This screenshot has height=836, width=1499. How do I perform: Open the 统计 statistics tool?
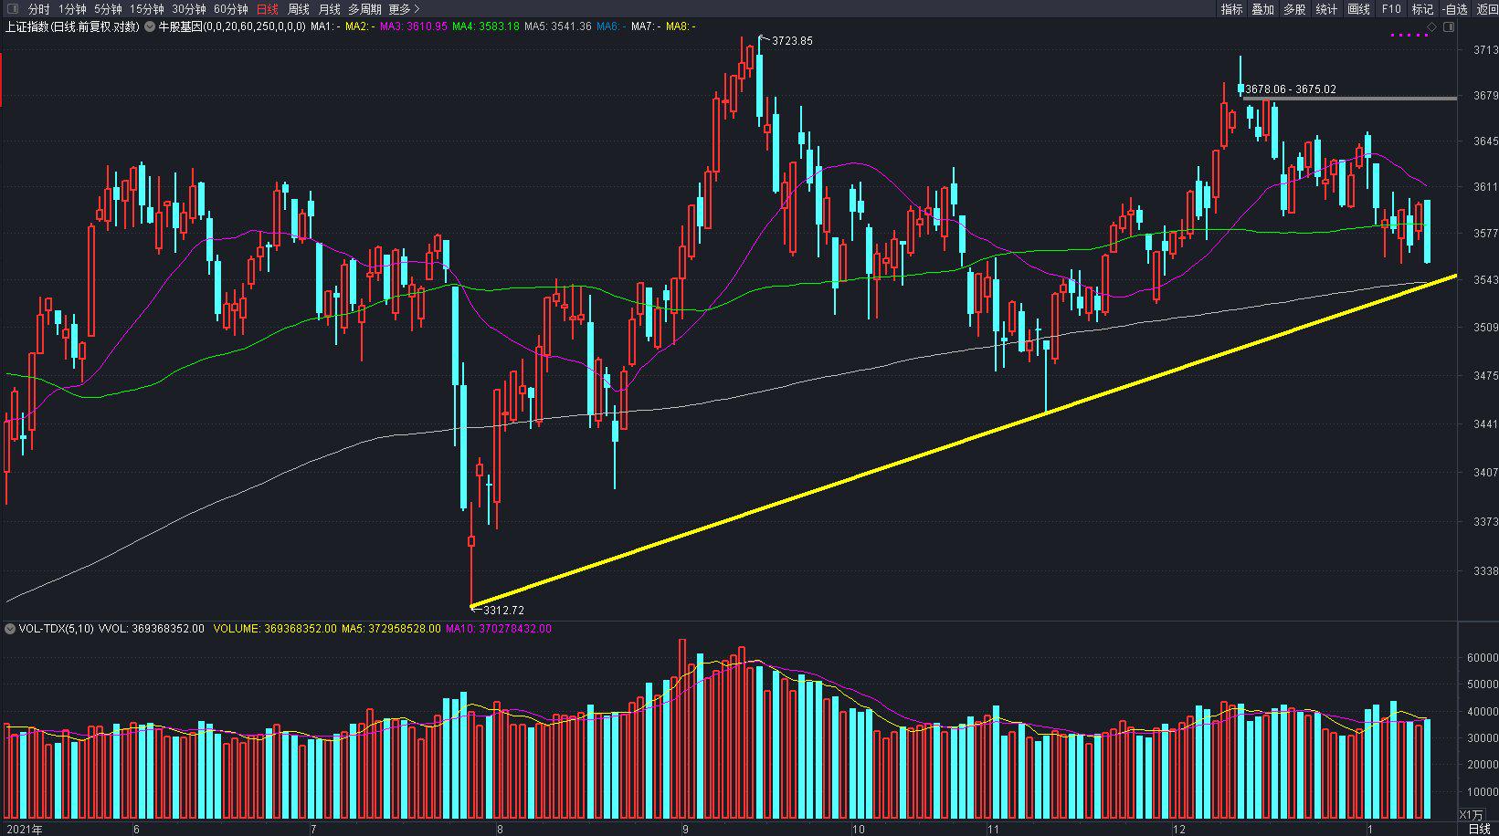tap(1326, 9)
